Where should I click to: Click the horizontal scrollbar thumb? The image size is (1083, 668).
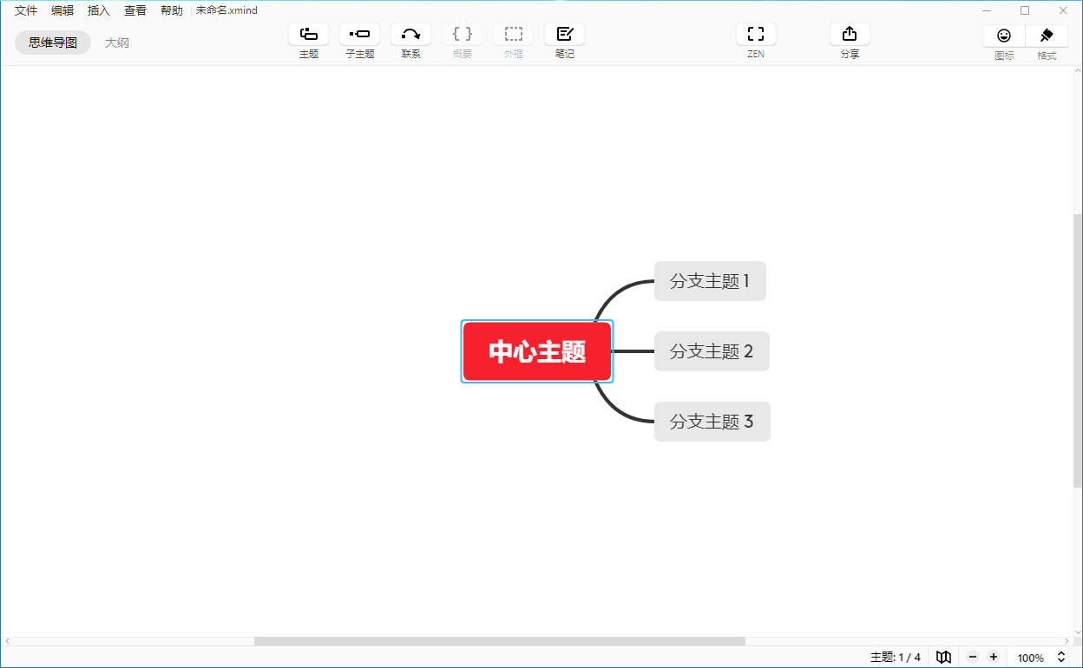(x=500, y=641)
